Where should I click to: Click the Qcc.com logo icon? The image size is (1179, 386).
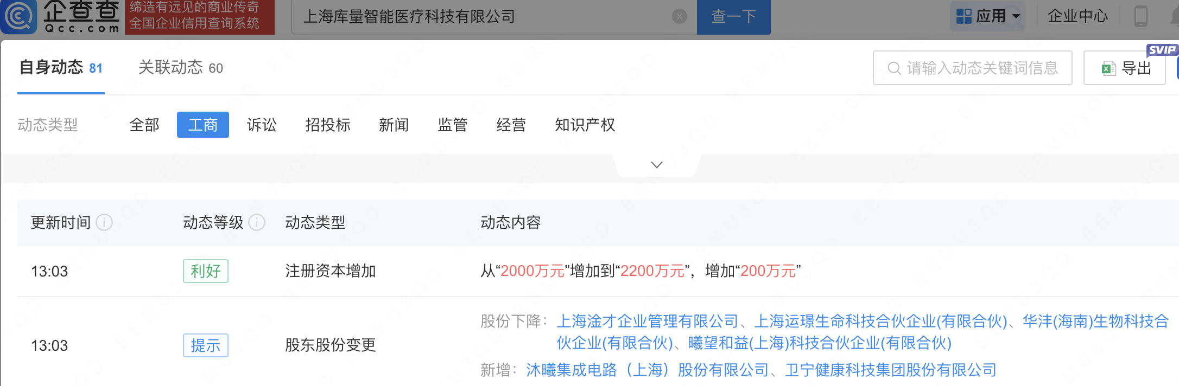click(x=20, y=16)
